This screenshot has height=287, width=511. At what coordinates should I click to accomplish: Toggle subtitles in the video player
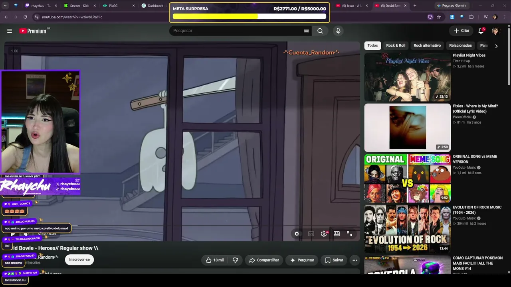(311, 234)
